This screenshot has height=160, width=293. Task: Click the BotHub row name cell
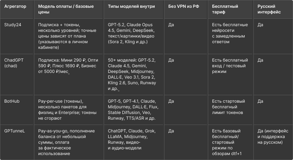pyautogui.click(x=12, y=101)
